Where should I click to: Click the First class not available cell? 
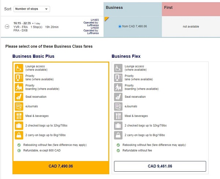(x=191, y=26)
